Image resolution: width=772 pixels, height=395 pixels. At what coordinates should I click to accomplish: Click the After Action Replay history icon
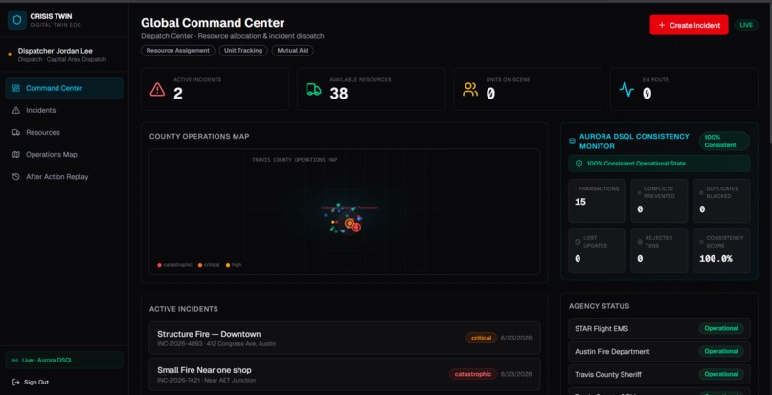point(15,177)
